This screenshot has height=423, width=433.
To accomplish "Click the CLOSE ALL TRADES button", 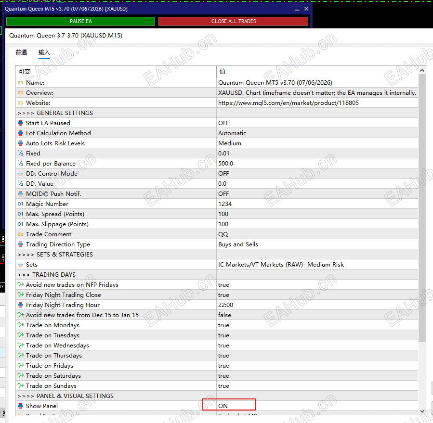I will (x=233, y=21).
